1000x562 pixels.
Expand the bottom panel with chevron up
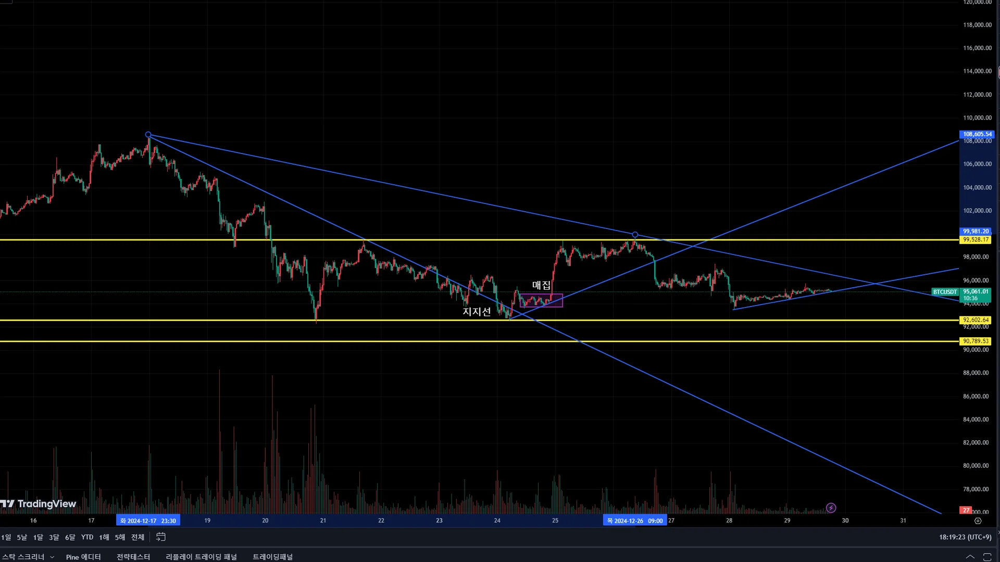click(970, 557)
